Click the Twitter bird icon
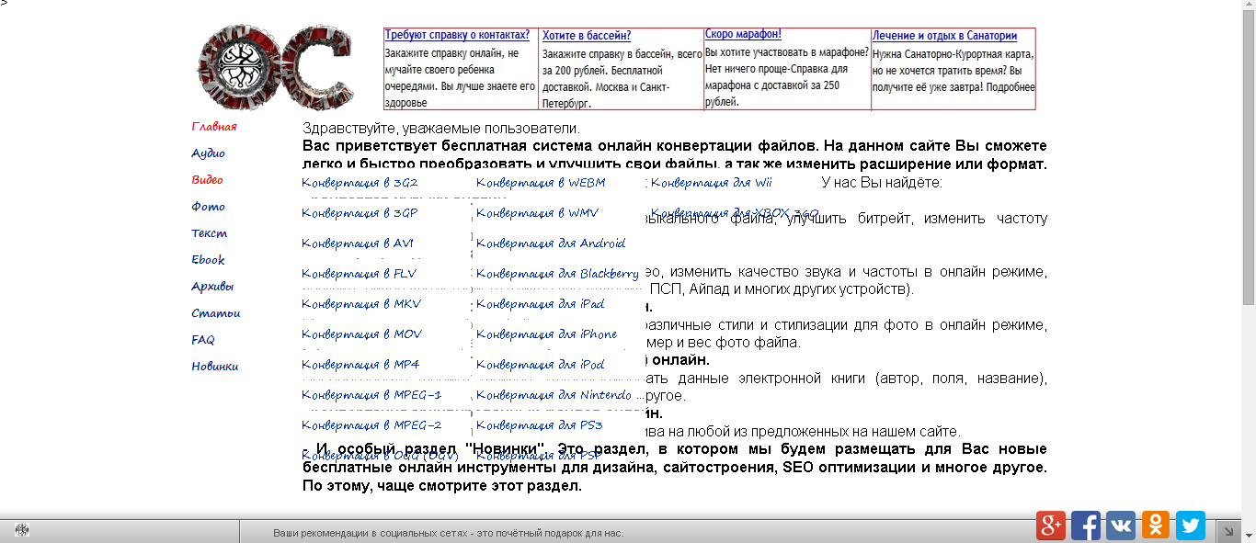1256x543 pixels. coord(1191,525)
